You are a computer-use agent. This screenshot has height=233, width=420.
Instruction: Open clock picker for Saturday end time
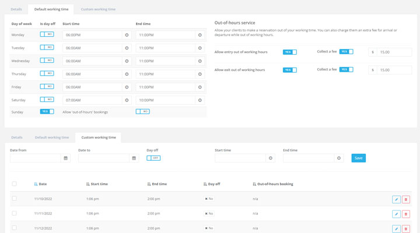(x=200, y=100)
